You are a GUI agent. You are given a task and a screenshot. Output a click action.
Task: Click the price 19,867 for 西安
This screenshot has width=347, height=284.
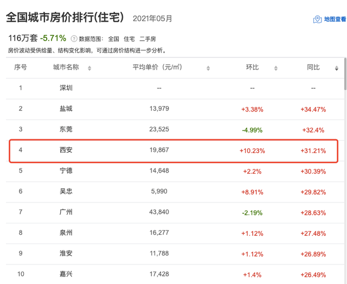pos(159,150)
